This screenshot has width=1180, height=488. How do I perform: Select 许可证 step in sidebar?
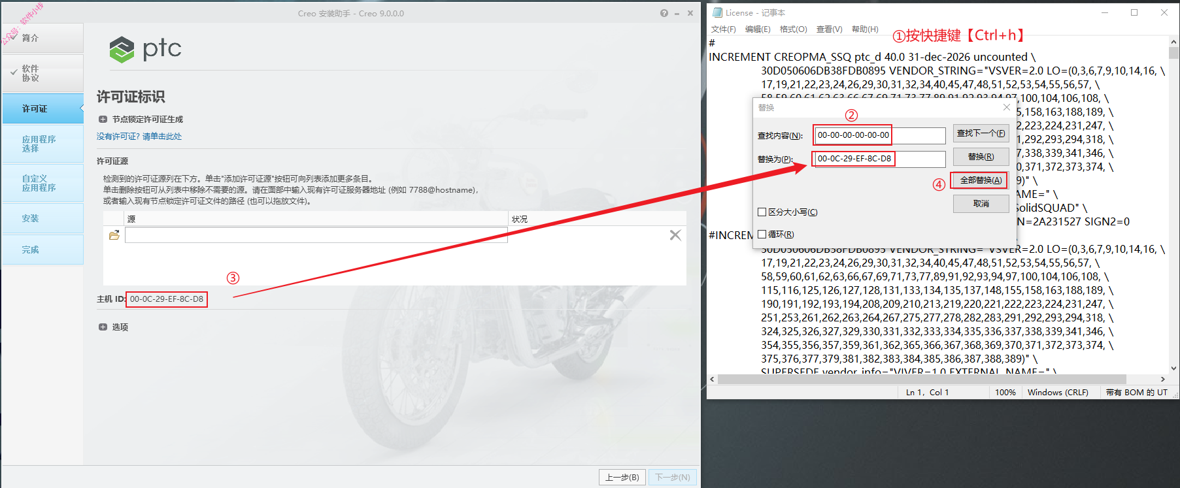point(42,108)
